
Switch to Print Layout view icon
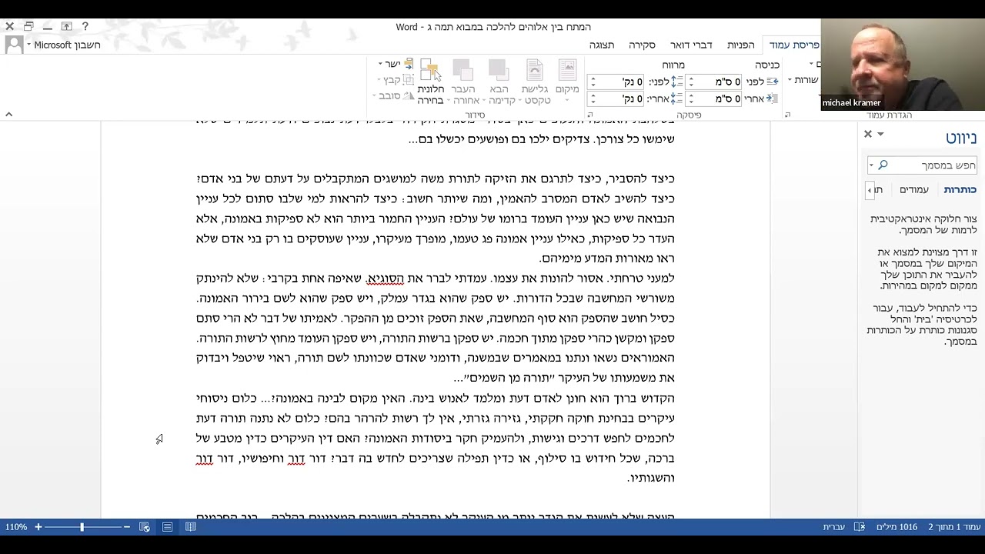point(167,527)
